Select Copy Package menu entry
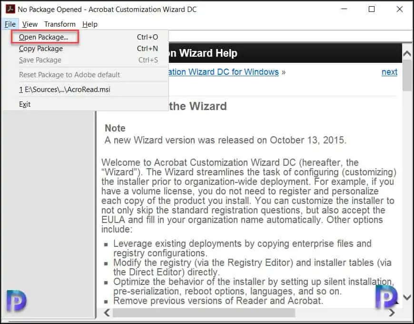 point(86,49)
